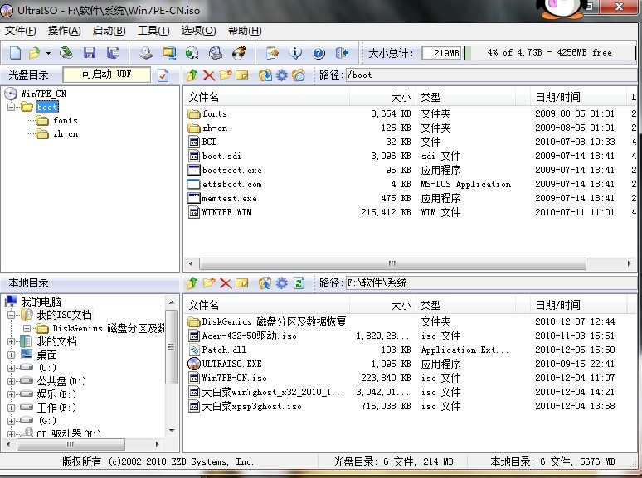
Task: Click the Burn CD/DVD image flaming disc icon
Action: 239,53
